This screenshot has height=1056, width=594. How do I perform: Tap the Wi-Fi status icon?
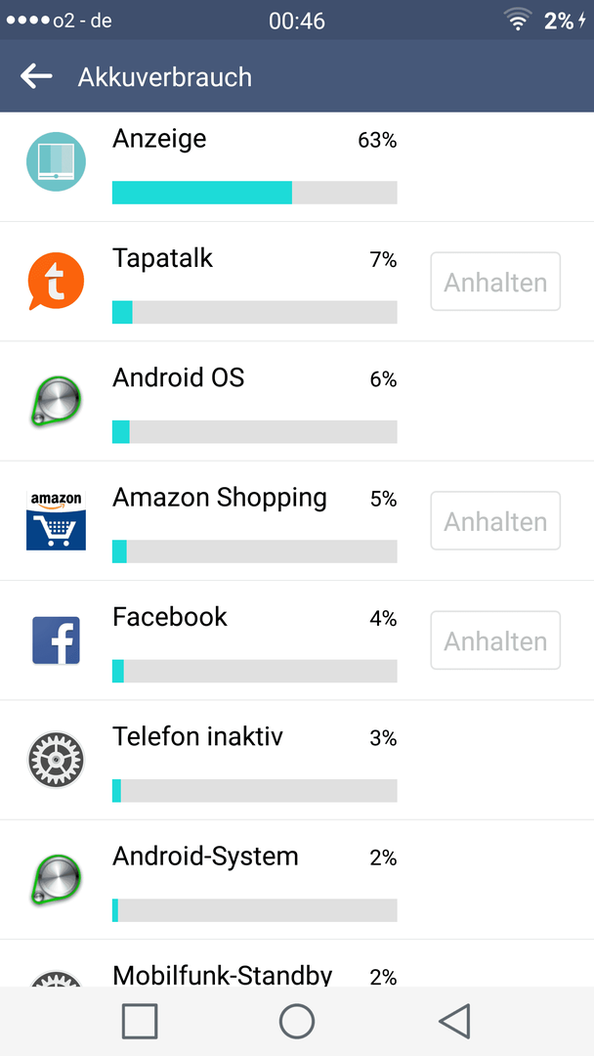pyautogui.click(x=518, y=21)
